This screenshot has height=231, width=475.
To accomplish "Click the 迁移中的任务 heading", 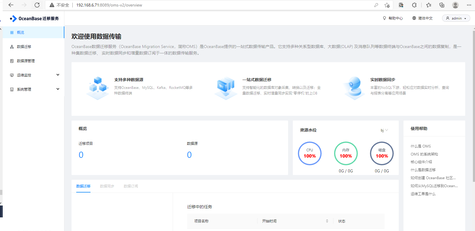I will pyautogui.click(x=200, y=207).
